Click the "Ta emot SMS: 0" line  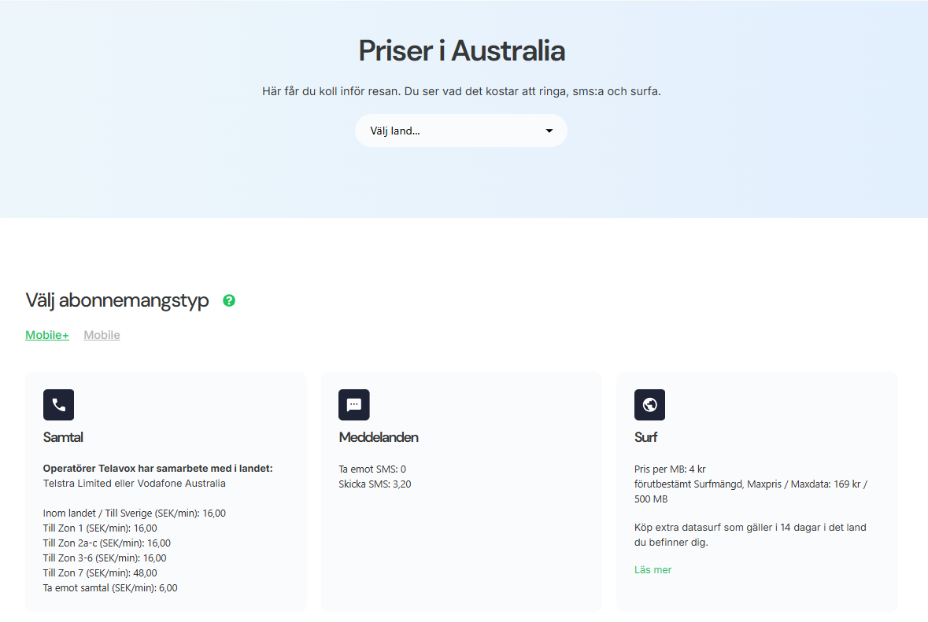point(372,469)
